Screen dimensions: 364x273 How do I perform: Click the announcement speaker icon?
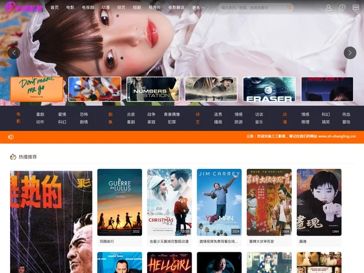[11, 136]
